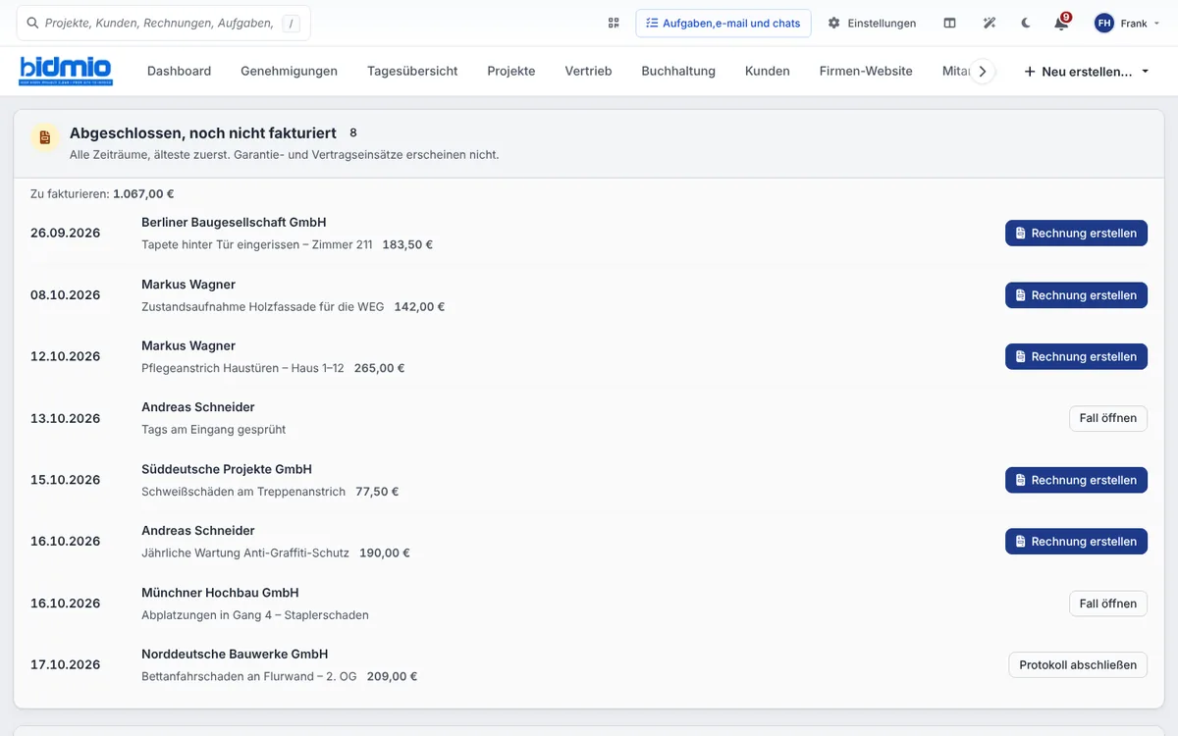Select Norddeutsche Bauwerke GmbH name
This screenshot has height=736, width=1178.
click(x=235, y=654)
